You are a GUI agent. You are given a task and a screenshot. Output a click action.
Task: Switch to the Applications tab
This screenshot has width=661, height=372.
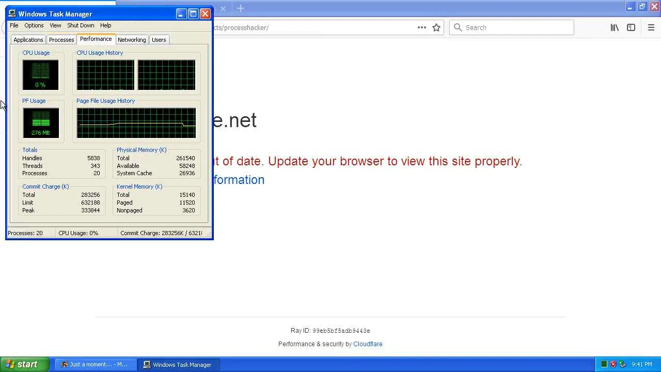click(x=28, y=40)
